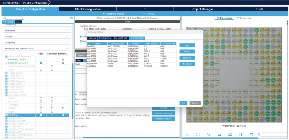Click System view icon

click(x=238, y=18)
